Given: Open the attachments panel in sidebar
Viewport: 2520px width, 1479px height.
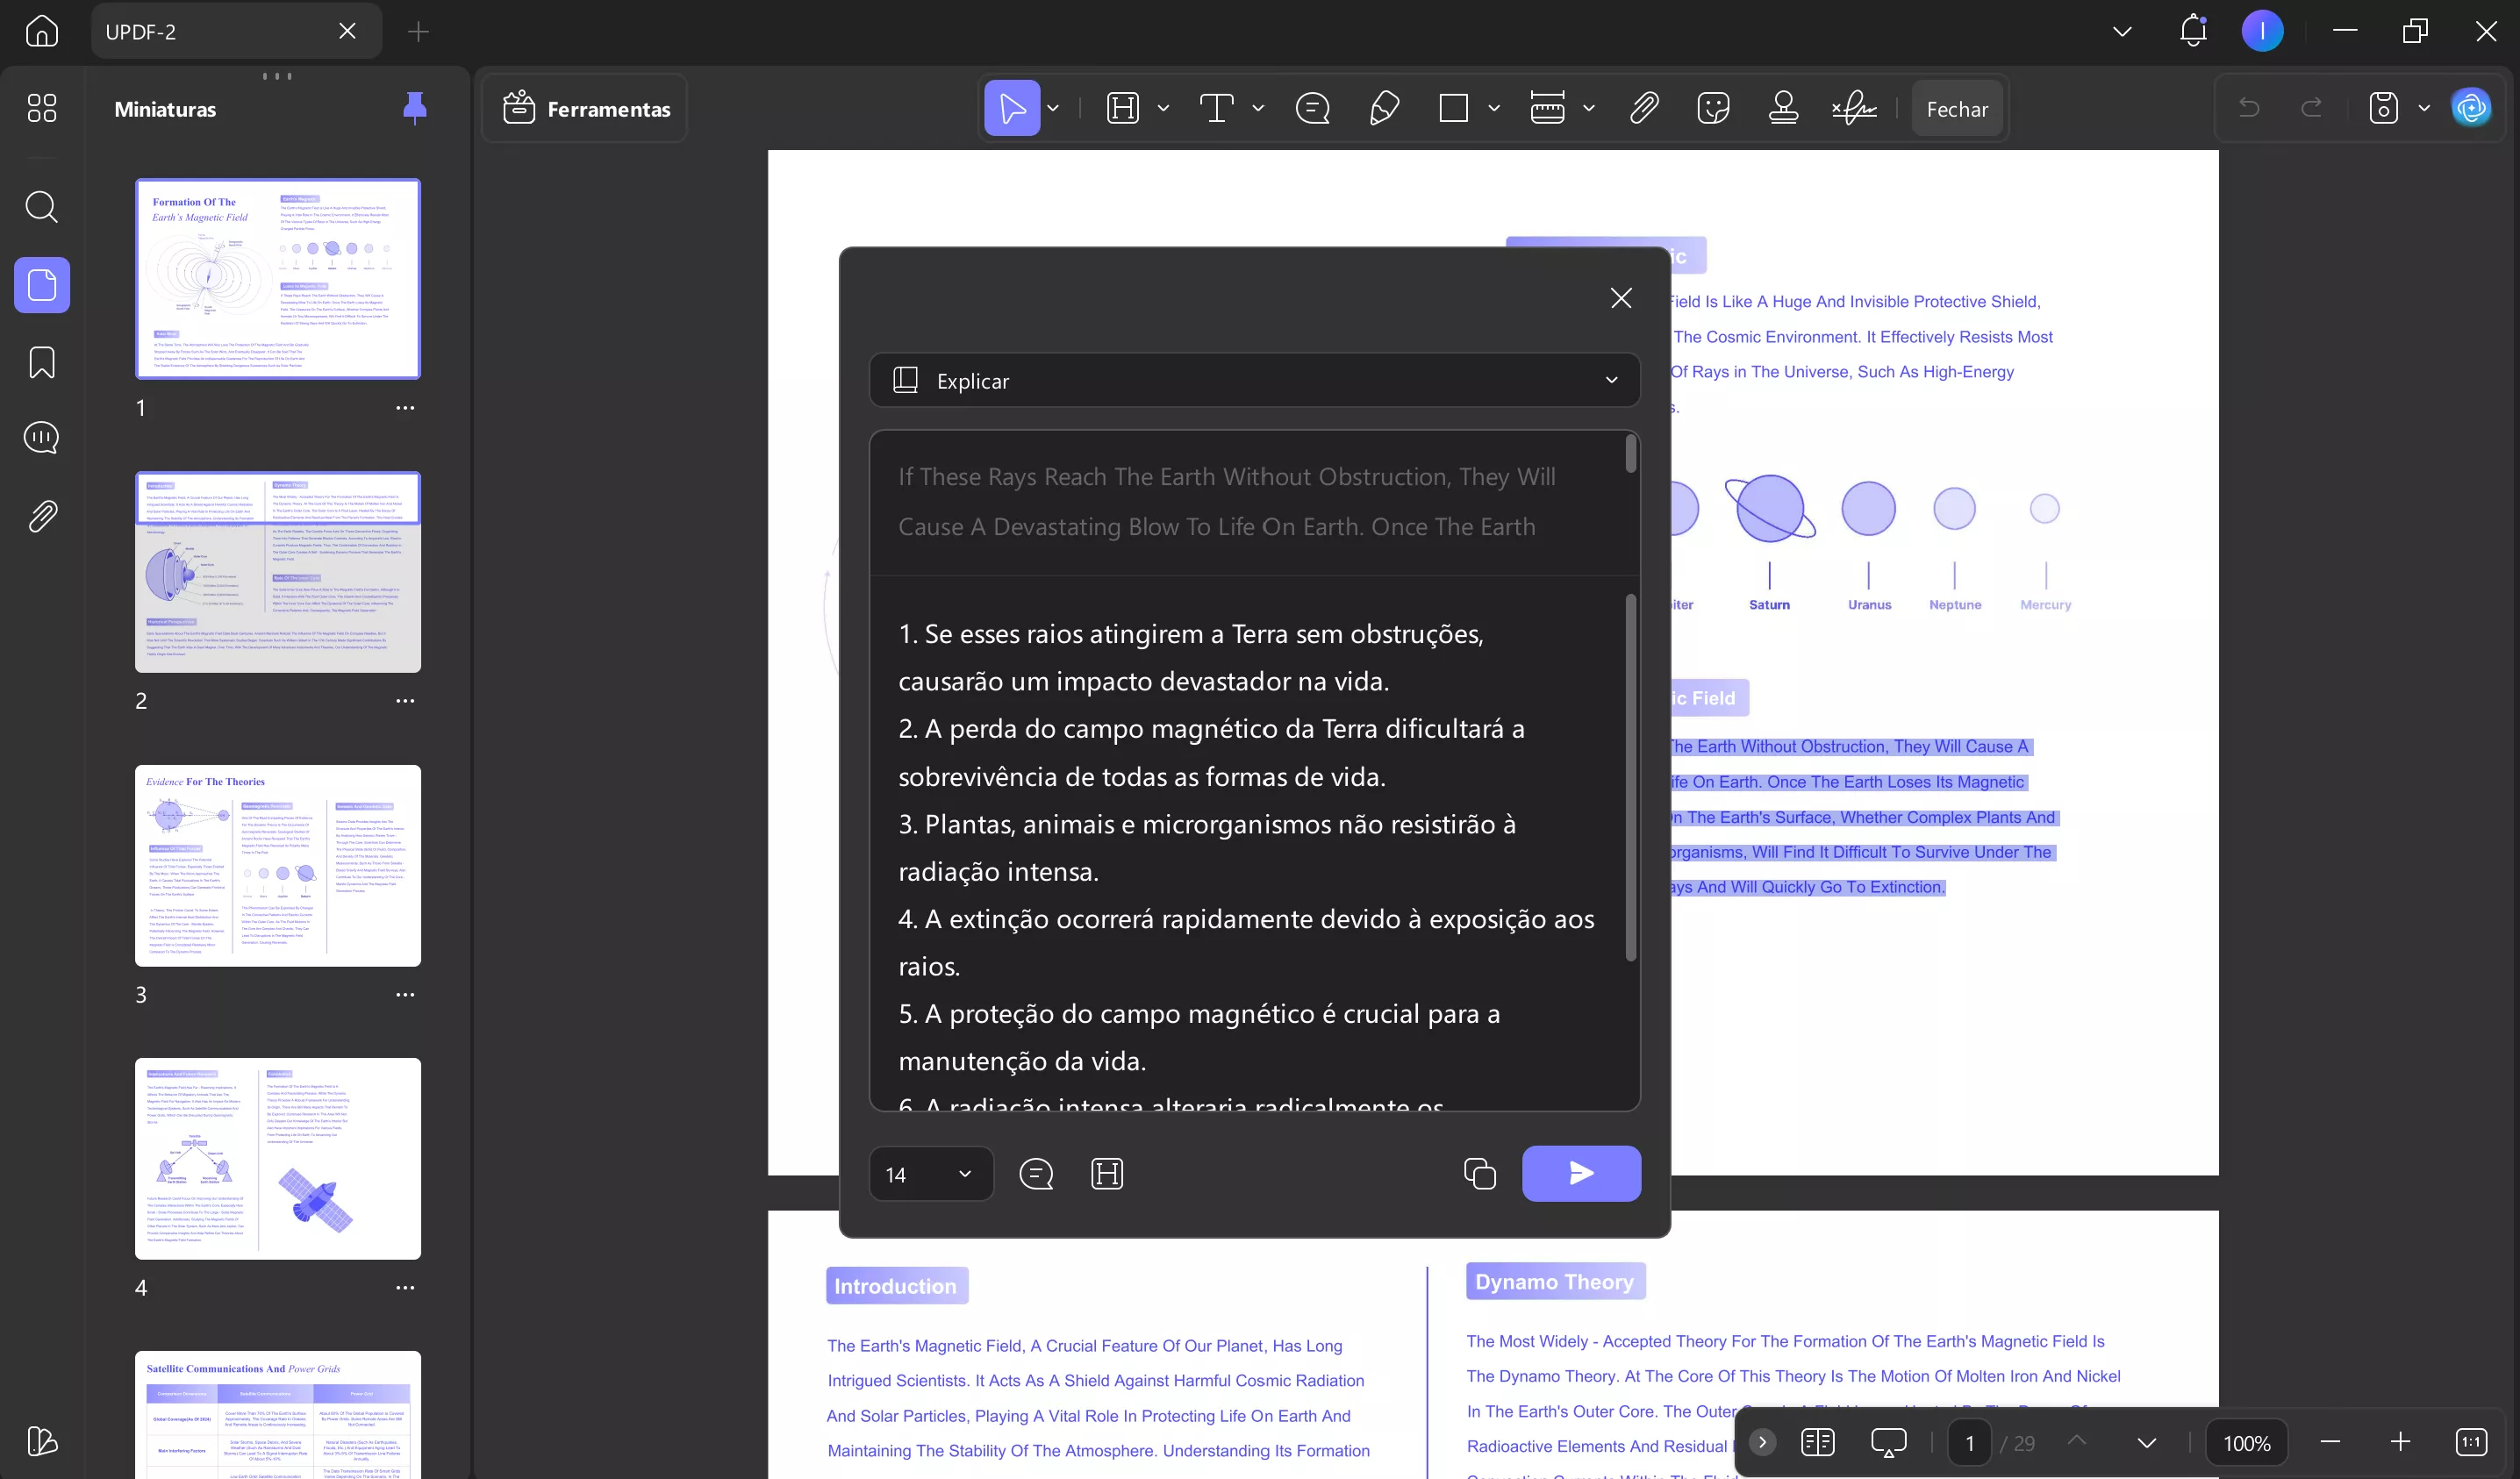Looking at the screenshot, I should tap(41, 516).
